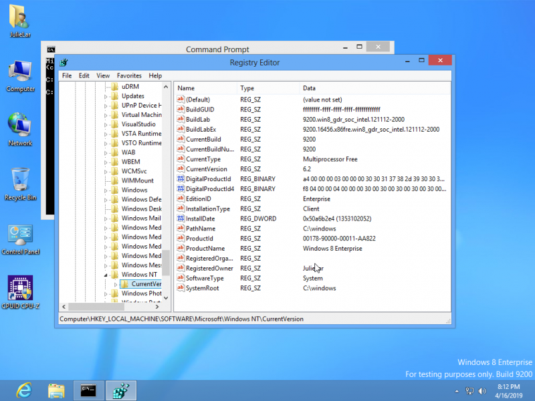Sort values by Type column header
535x401 pixels.
click(268, 88)
